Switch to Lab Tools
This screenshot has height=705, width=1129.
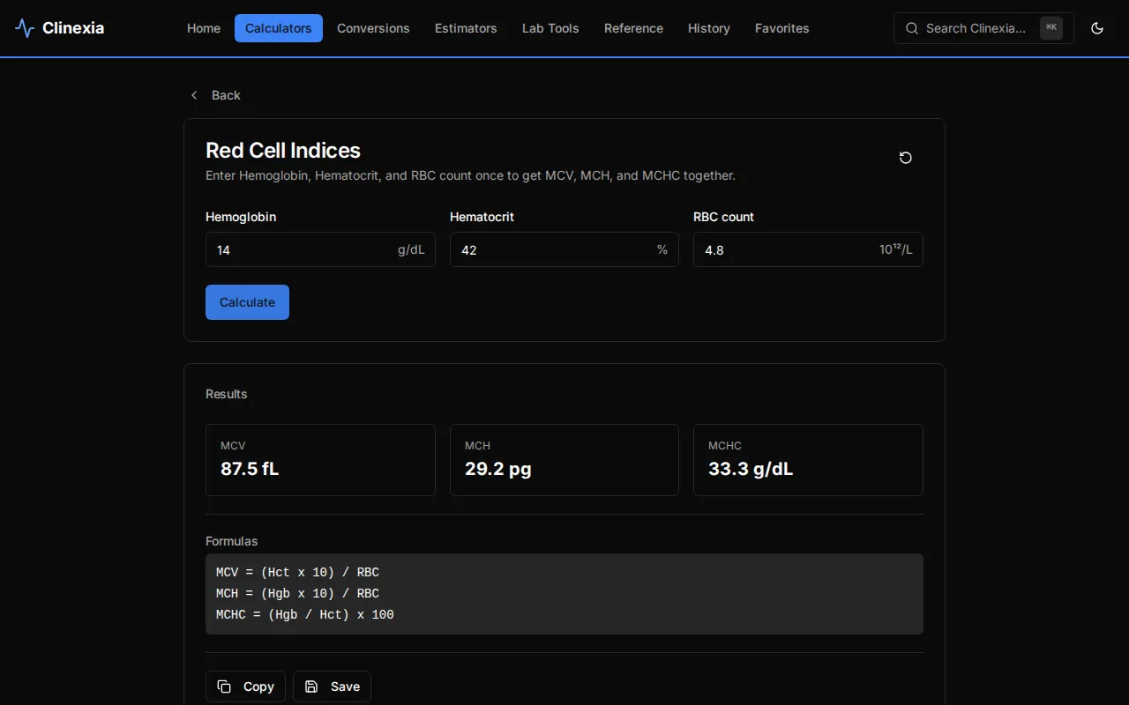(550, 28)
